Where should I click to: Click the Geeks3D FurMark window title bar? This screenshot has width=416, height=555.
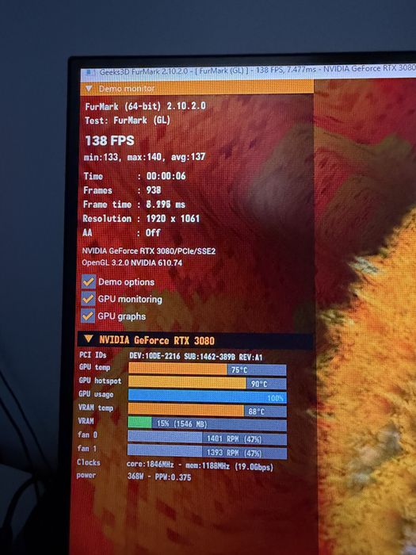[248, 71]
